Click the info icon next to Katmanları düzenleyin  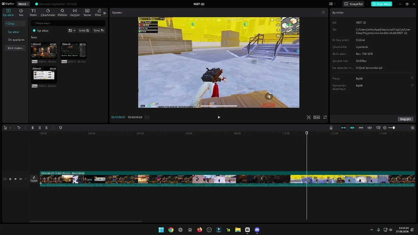(x=412, y=86)
